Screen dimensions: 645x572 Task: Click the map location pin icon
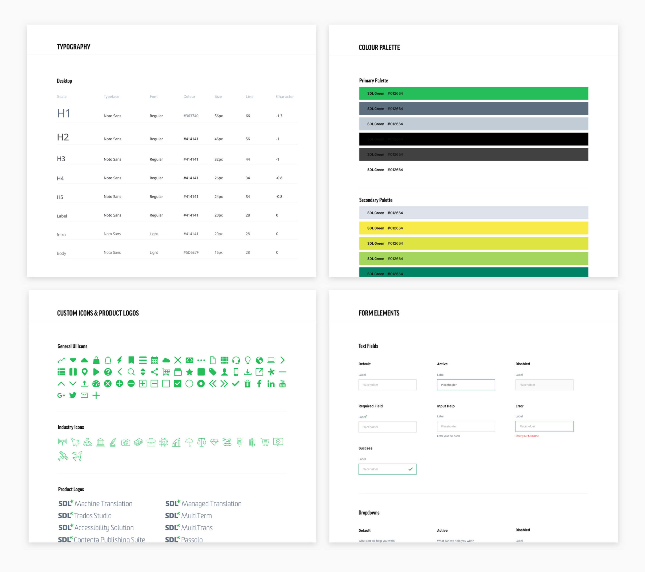pyautogui.click(x=85, y=372)
